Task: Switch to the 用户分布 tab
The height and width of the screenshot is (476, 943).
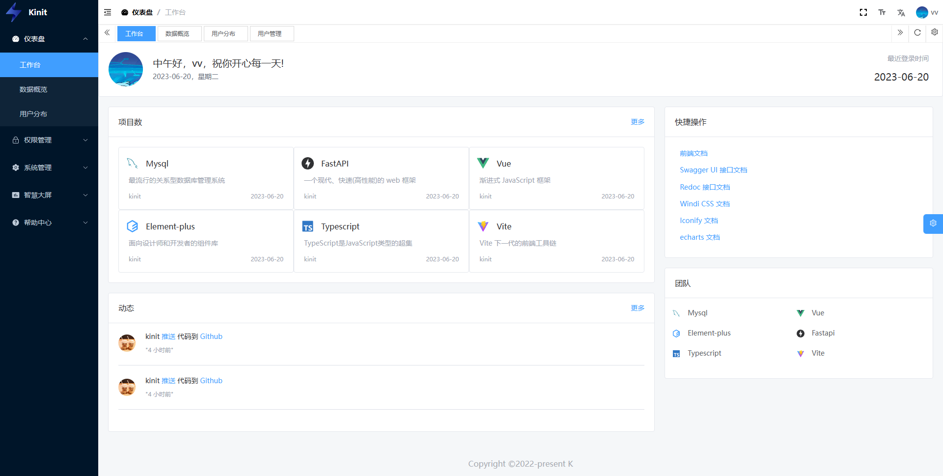Action: tap(225, 33)
